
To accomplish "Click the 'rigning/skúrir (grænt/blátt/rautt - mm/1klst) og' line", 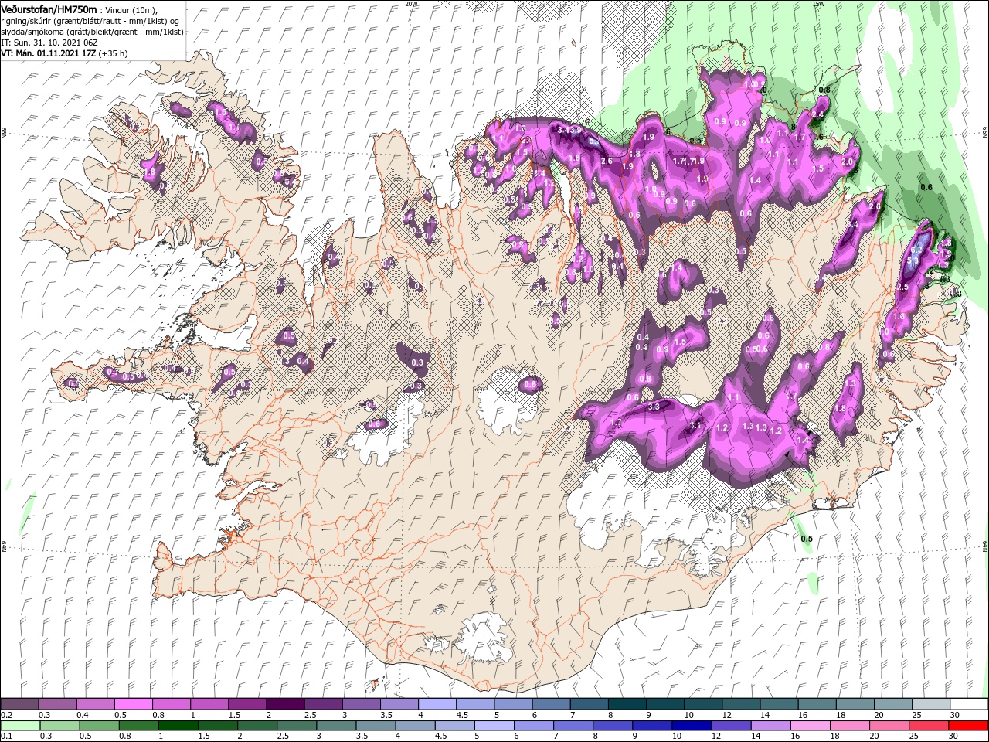I will tap(91, 20).
